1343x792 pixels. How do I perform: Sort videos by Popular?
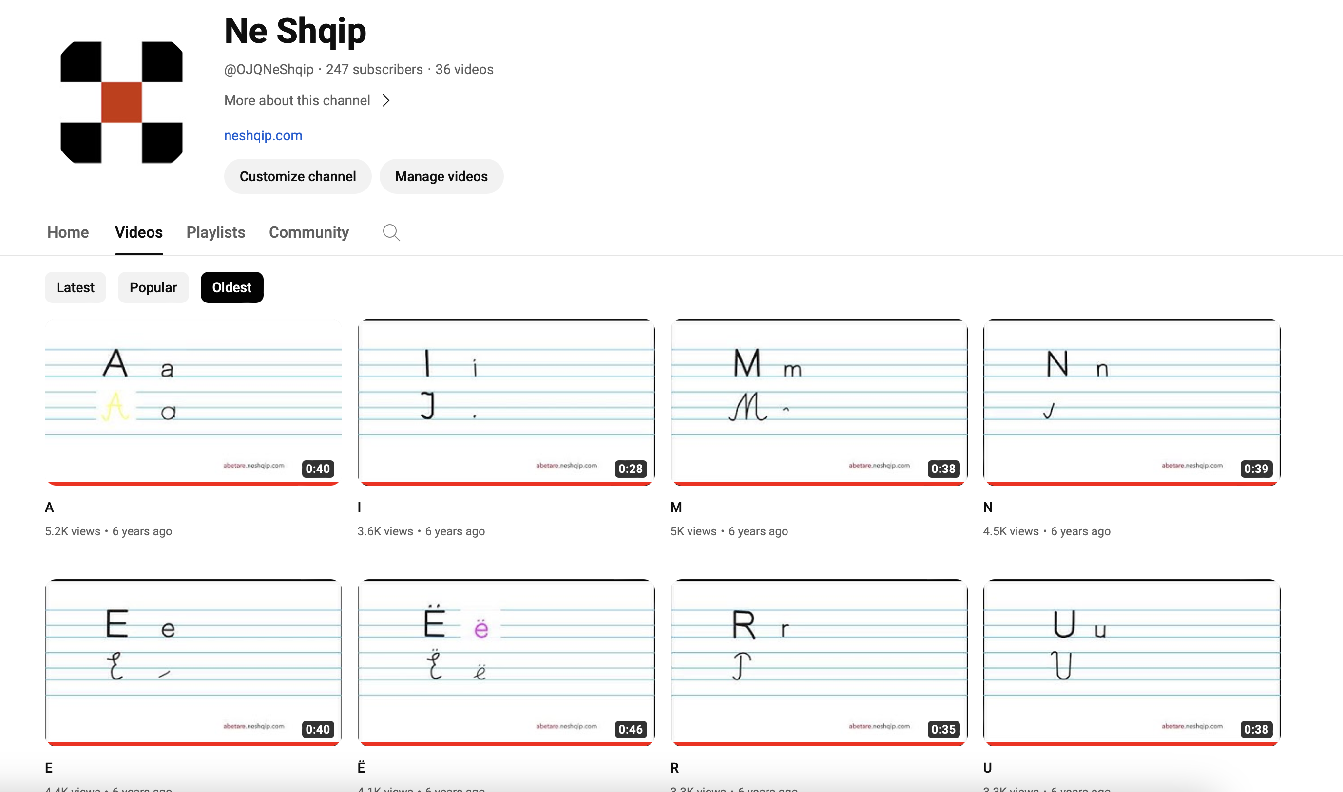[153, 288]
